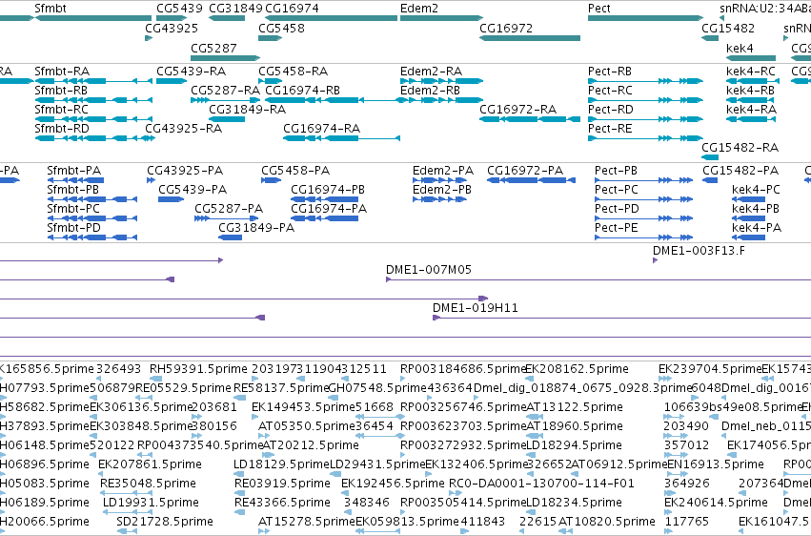The width and height of the screenshot is (811, 536).
Task: Click the RC0-DA0001-130700-114-F01 EST label
Action: pyautogui.click(x=541, y=484)
